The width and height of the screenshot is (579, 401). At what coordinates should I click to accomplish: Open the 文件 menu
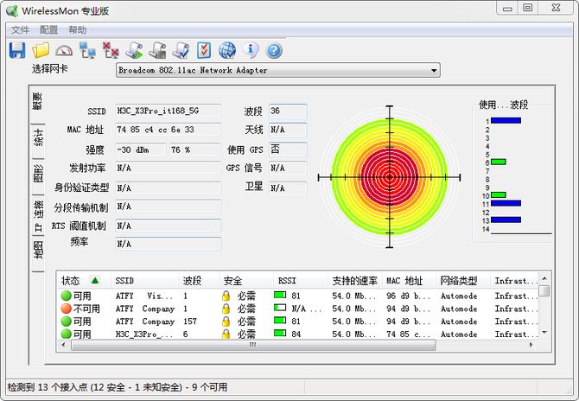point(20,30)
